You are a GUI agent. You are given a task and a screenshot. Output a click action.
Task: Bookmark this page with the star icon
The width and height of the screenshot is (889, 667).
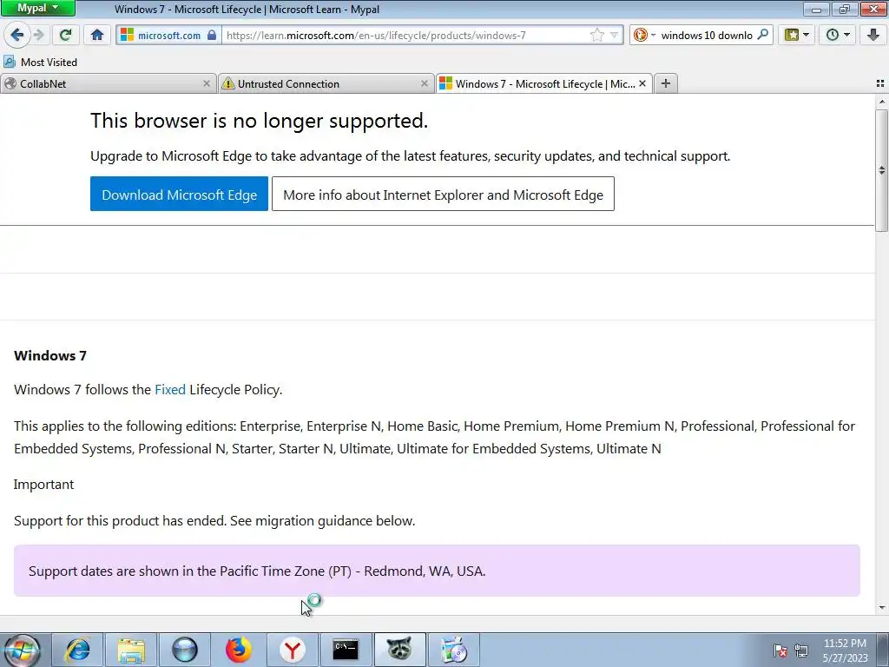(x=597, y=35)
